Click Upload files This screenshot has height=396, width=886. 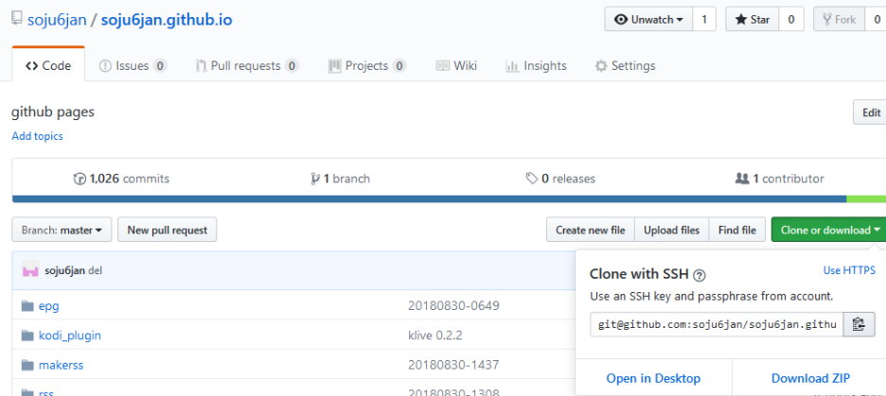pyautogui.click(x=672, y=231)
